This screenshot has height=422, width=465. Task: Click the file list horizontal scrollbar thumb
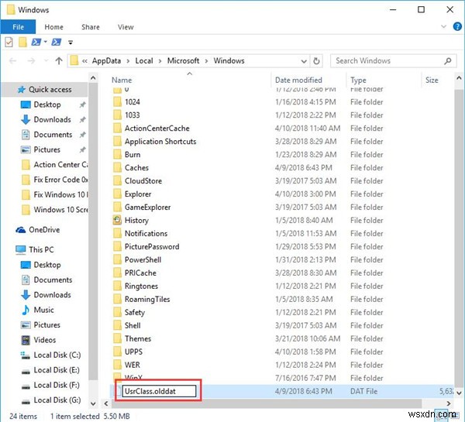click(x=267, y=403)
